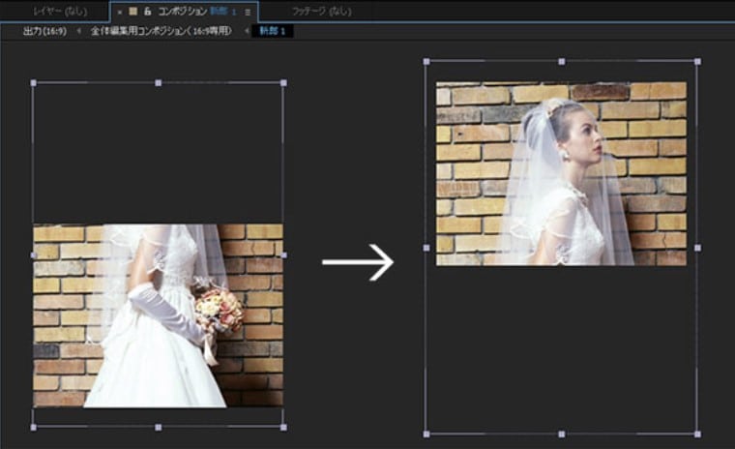Click left-middle handle of the left layer

(x=34, y=254)
